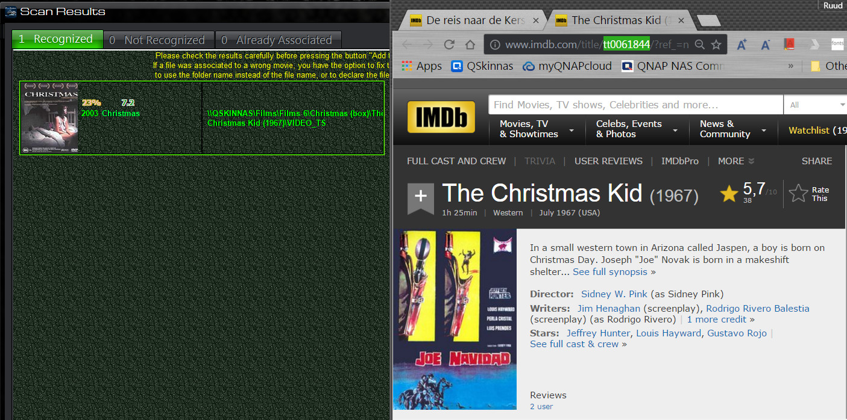The image size is (847, 420).
Task: Click the Ruud profile button
Action: point(833,5)
